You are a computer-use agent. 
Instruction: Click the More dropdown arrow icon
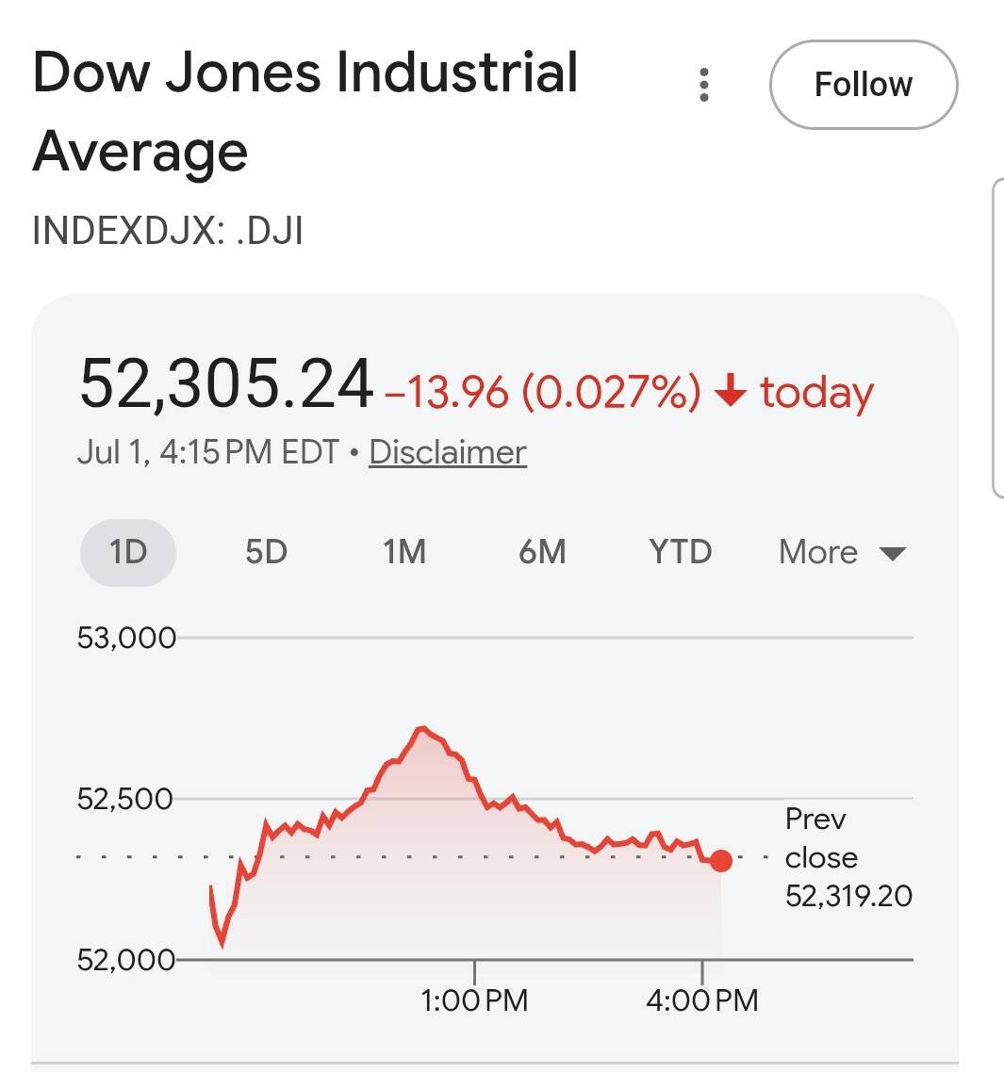[x=893, y=553]
